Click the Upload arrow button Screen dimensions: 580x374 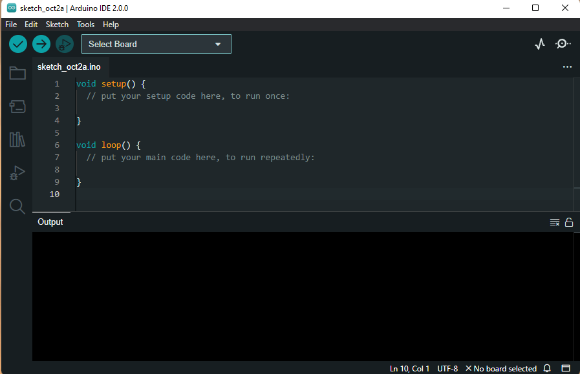coord(41,44)
